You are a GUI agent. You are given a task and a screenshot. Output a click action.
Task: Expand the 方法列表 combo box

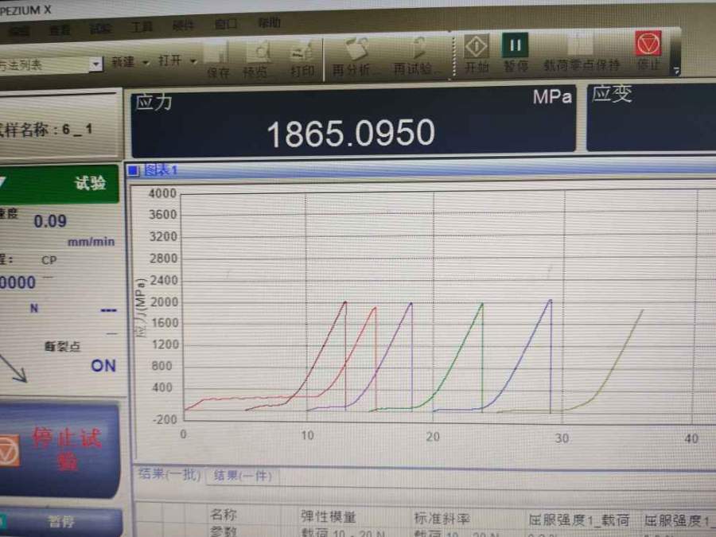(96, 64)
